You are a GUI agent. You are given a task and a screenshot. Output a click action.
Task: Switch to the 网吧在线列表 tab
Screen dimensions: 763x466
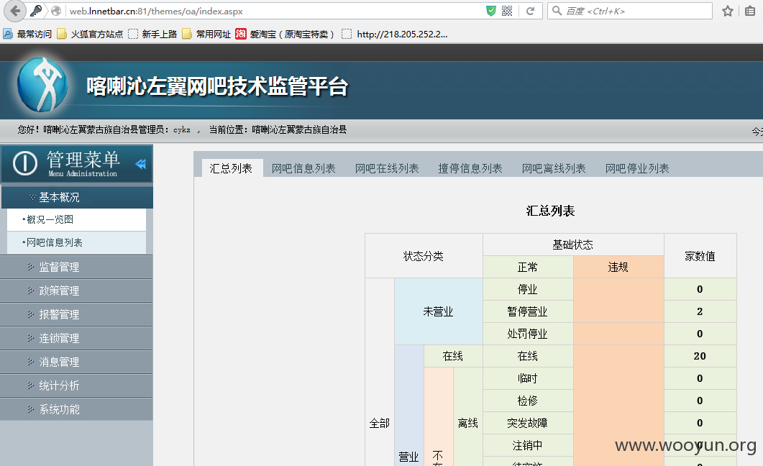(387, 168)
